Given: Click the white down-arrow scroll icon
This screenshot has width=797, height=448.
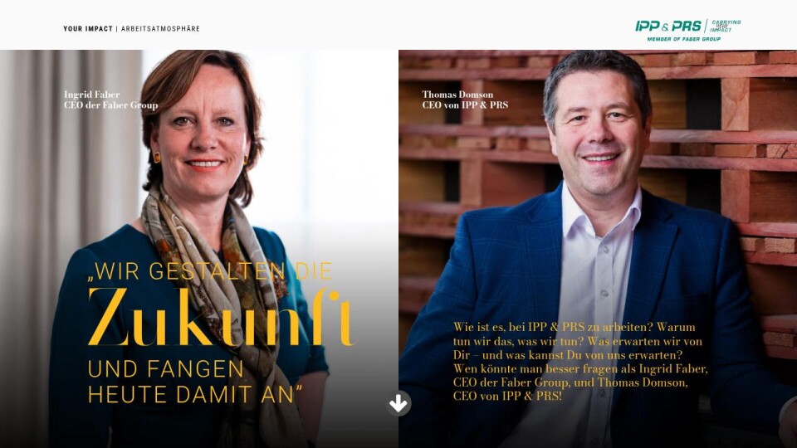Looking at the screenshot, I should coord(398,404).
